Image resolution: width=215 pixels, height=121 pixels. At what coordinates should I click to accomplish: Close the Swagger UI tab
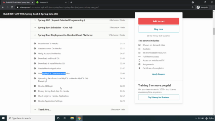66,2
